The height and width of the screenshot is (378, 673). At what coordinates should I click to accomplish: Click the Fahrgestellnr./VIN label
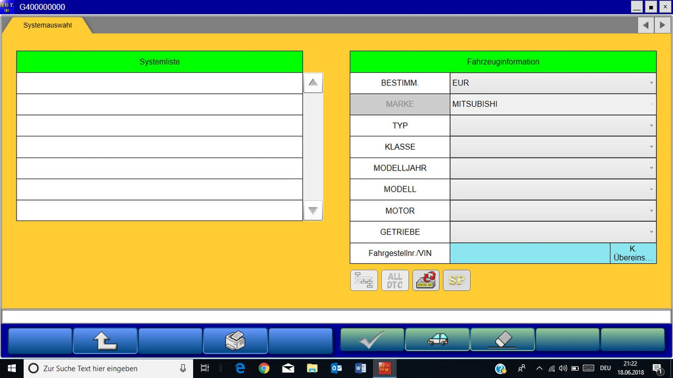click(x=400, y=253)
